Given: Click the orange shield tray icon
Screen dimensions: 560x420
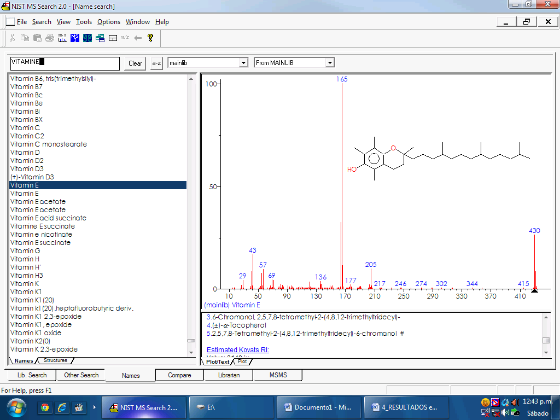Looking at the screenshot, I should [485, 402].
